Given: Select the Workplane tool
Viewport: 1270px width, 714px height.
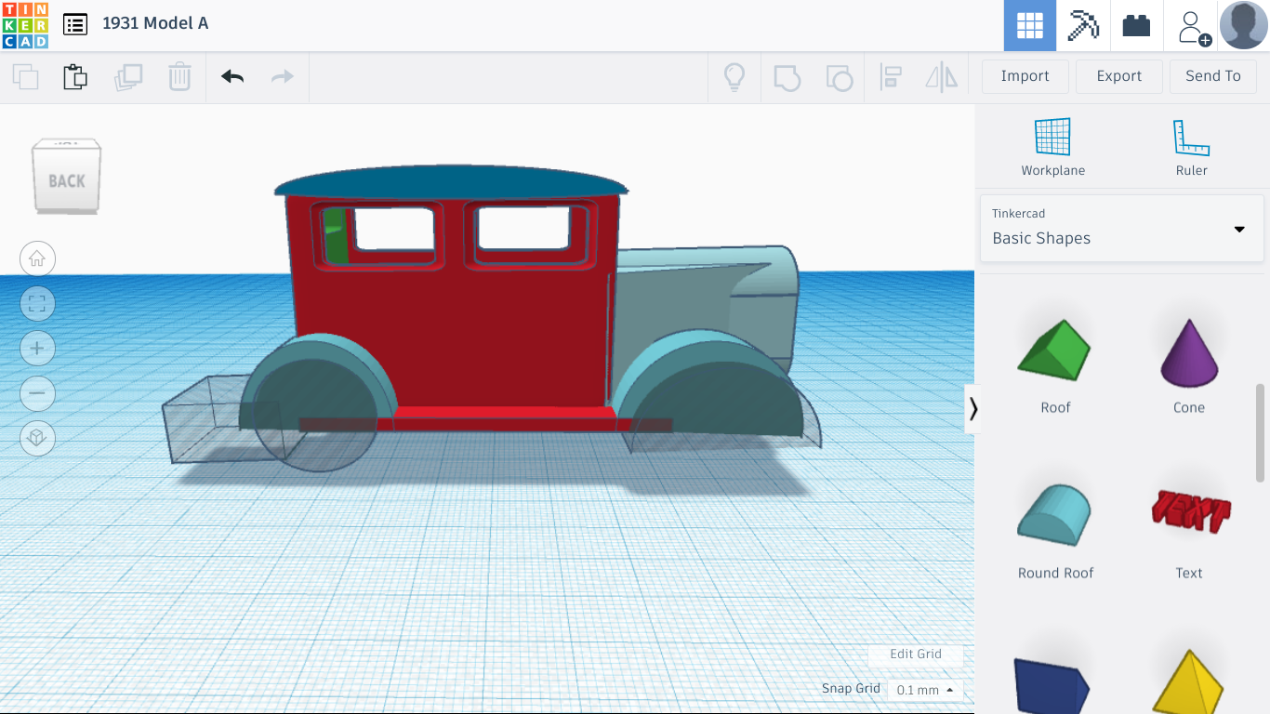Looking at the screenshot, I should 1052,147.
